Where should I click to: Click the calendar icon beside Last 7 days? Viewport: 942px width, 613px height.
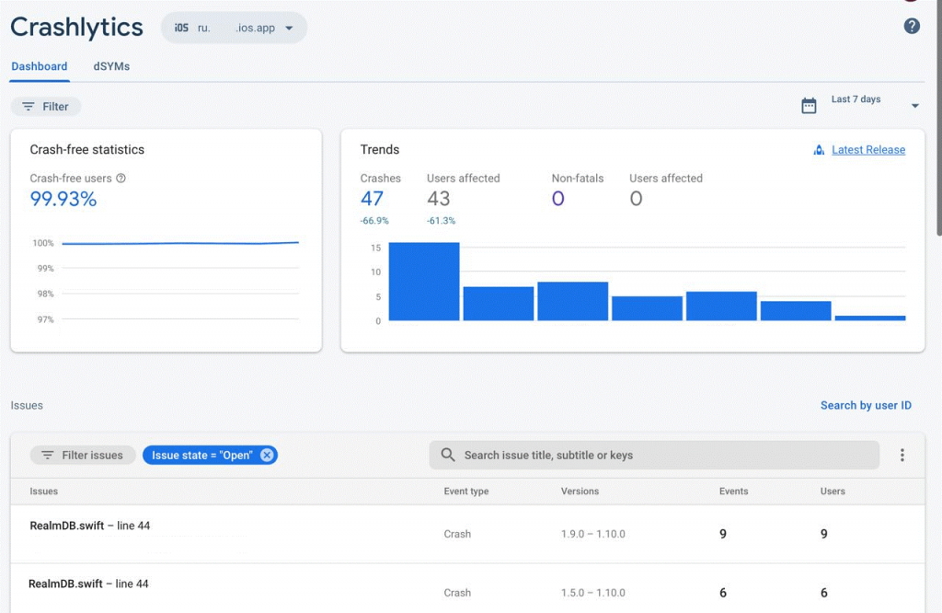click(x=809, y=106)
